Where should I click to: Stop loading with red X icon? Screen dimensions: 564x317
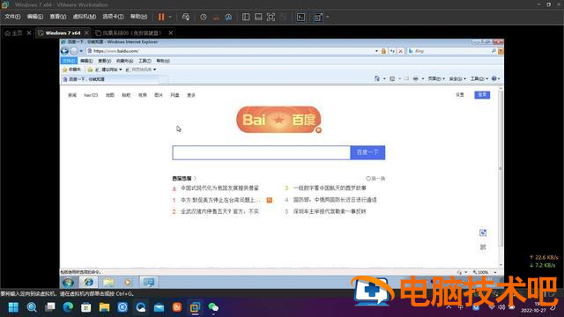coord(400,51)
